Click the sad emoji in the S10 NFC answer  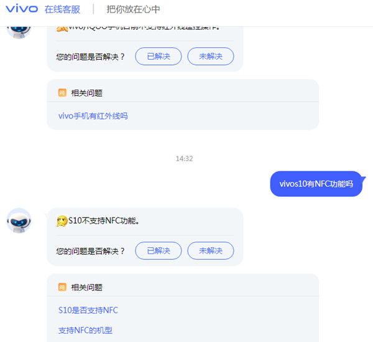[x=62, y=221]
